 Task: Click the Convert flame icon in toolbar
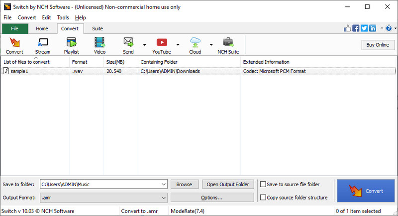(15, 43)
